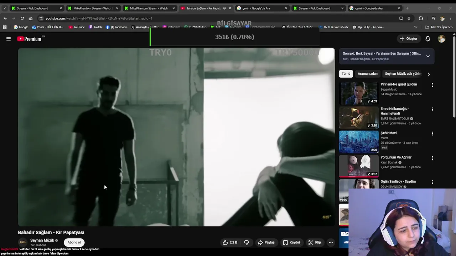Open Chrome media controls icon

click(x=434, y=18)
